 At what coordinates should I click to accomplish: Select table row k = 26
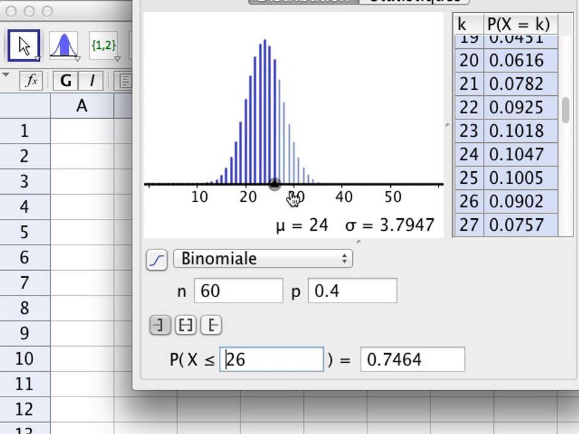pyautogui.click(x=506, y=201)
